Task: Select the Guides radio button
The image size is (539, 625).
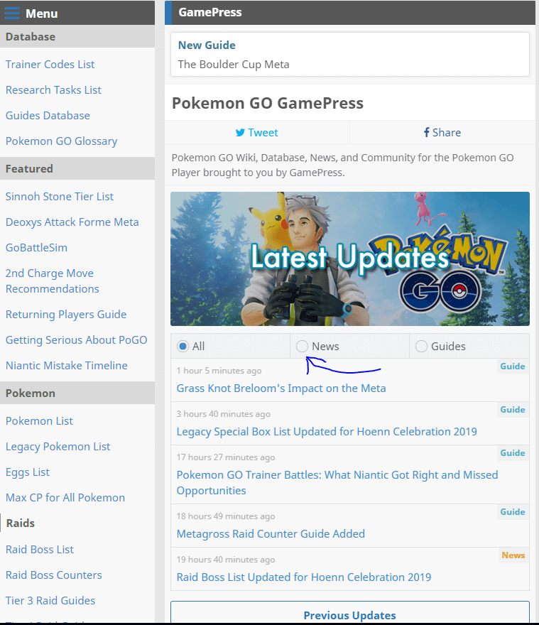Action: (x=421, y=347)
